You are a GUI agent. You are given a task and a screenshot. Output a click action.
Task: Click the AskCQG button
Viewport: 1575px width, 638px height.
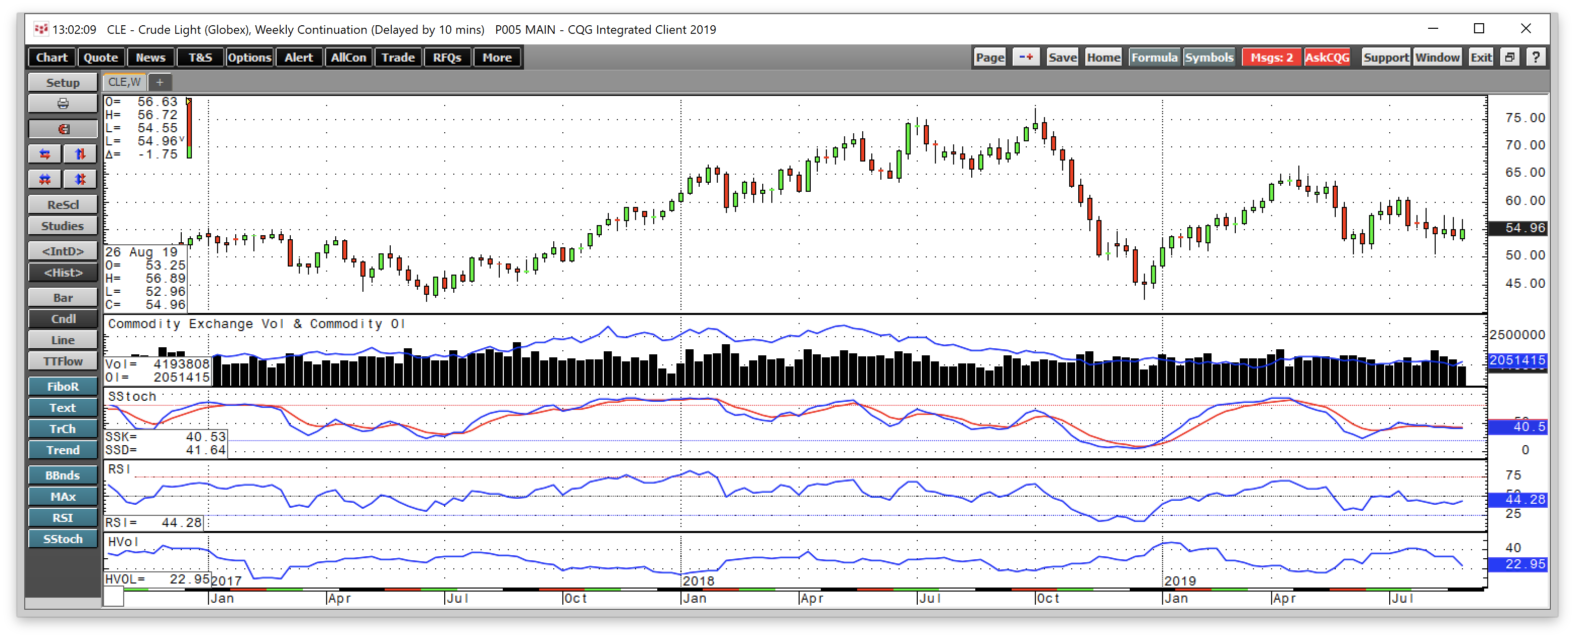[1327, 58]
